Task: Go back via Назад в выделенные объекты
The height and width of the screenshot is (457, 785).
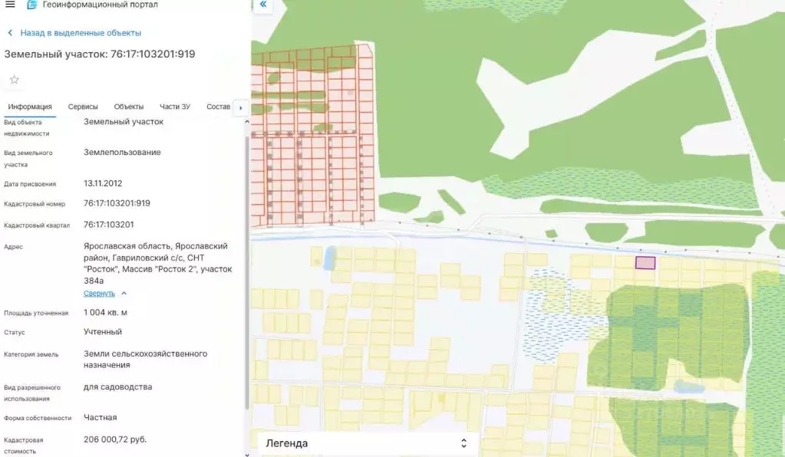Action: [x=80, y=33]
